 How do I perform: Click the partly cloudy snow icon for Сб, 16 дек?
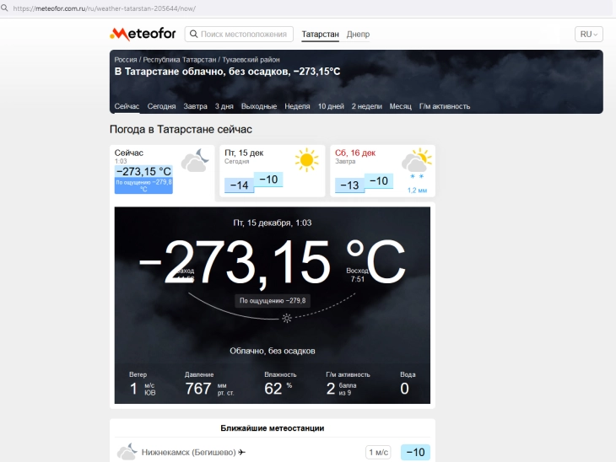tap(416, 164)
